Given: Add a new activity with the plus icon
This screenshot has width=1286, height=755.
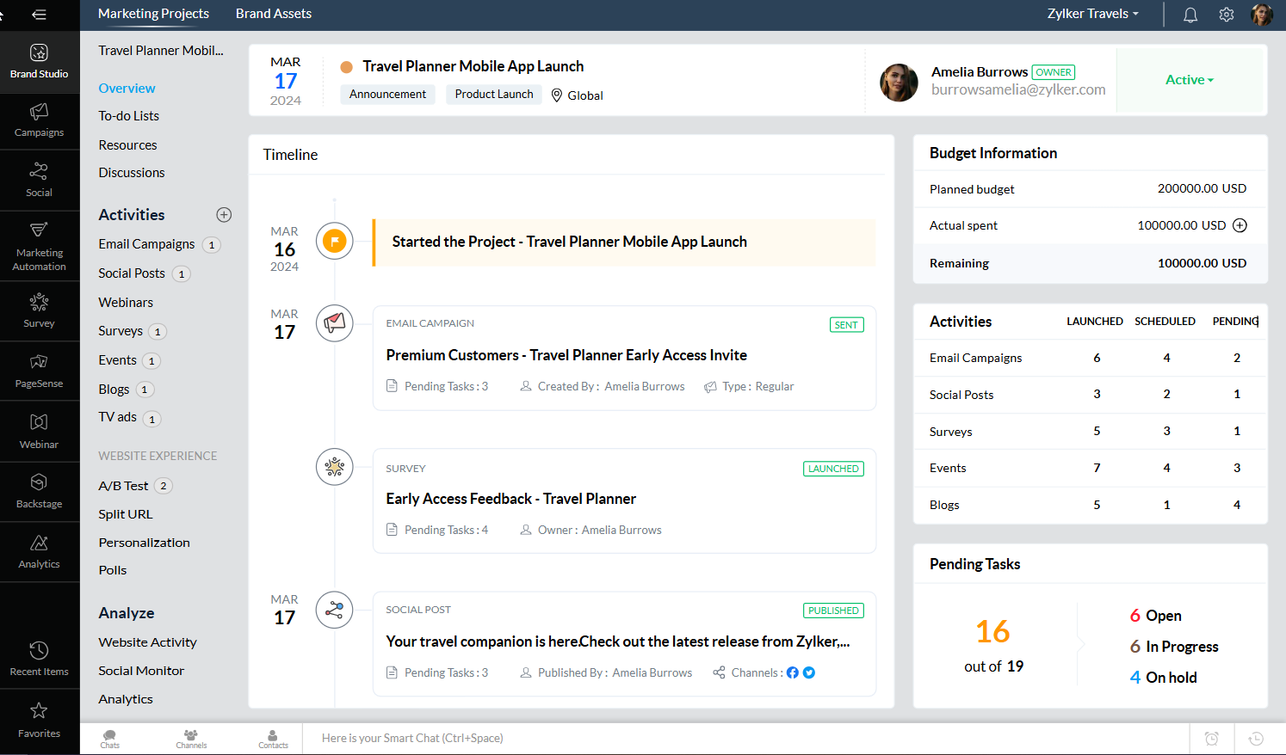Looking at the screenshot, I should (x=224, y=214).
